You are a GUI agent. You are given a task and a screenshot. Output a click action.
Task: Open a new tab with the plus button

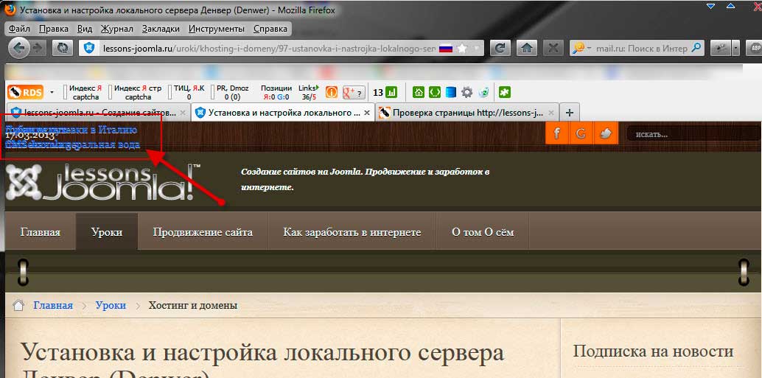(570, 113)
